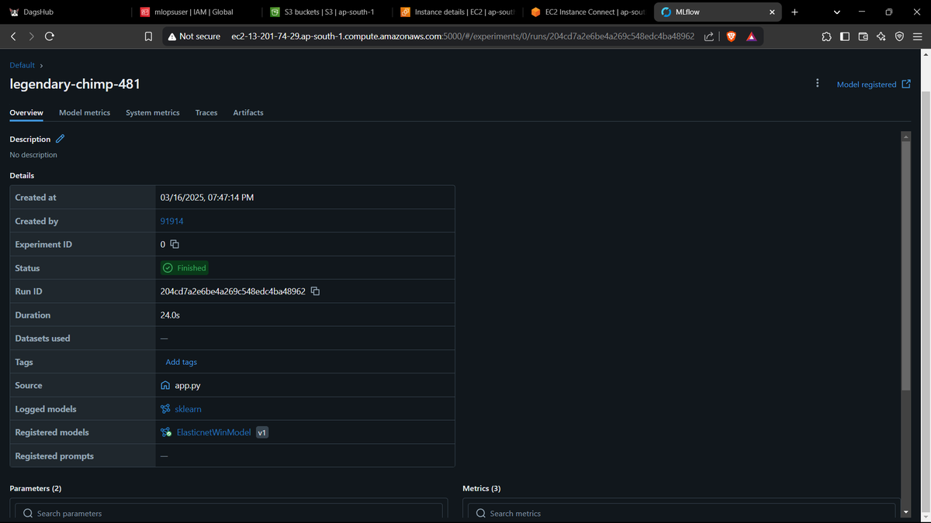This screenshot has width=931, height=523.
Task: Open Leo AI assistant icon
Action: [x=881, y=36]
